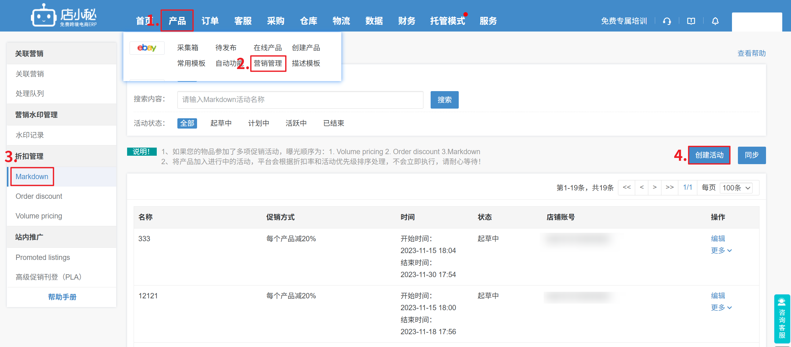The width and height of the screenshot is (791, 347).
Task: Click the Markdown activity name search field
Action: (x=300, y=100)
